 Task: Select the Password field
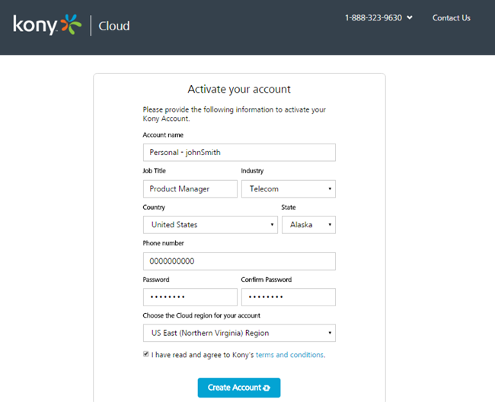[190, 297]
